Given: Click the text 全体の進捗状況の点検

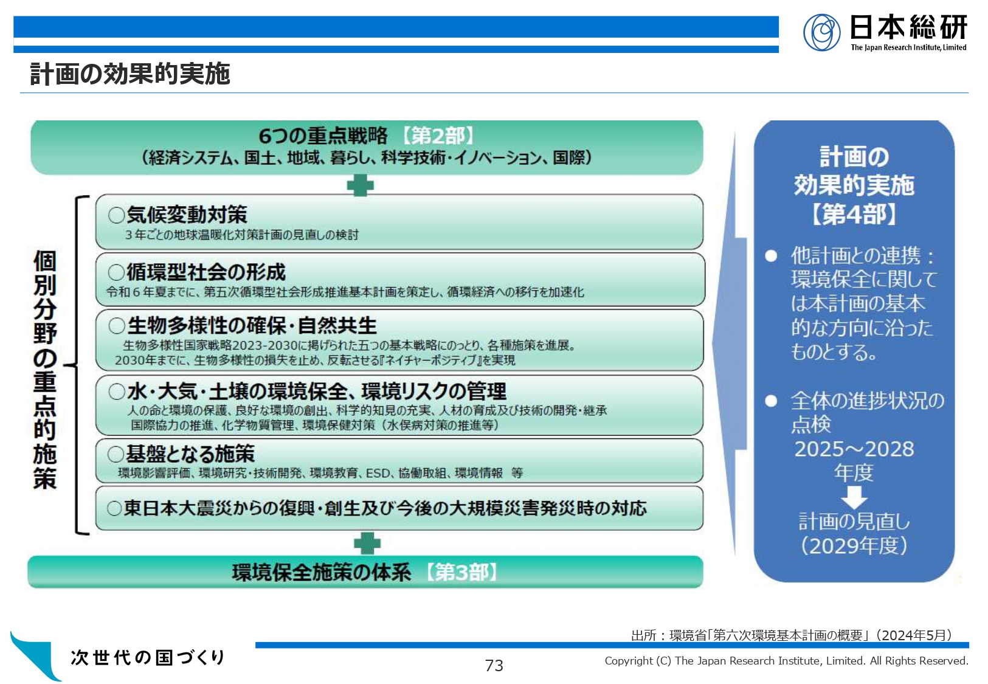Looking at the screenshot, I should (x=868, y=412).
